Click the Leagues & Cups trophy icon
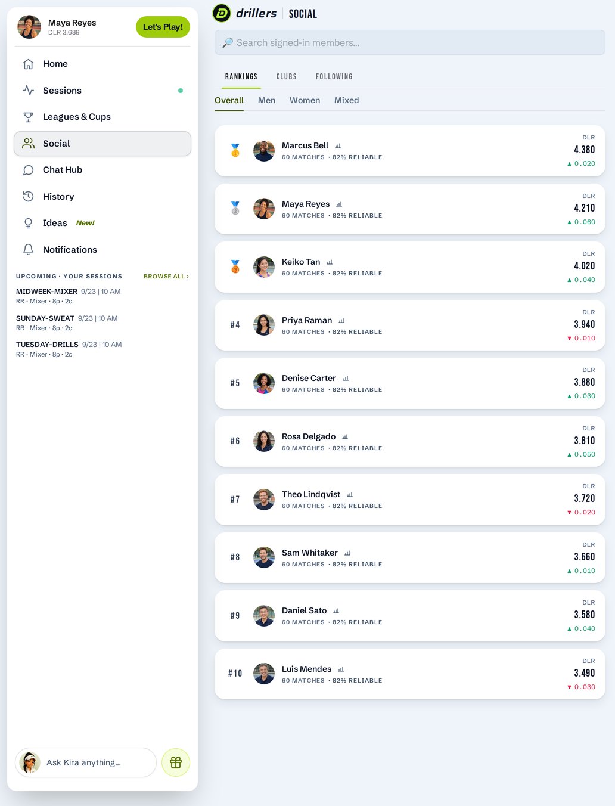Image resolution: width=615 pixels, height=806 pixels. [x=28, y=117]
